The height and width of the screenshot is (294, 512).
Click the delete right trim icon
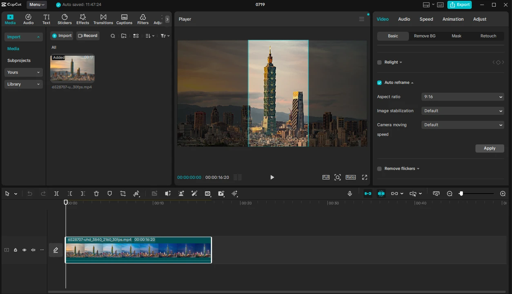83,194
